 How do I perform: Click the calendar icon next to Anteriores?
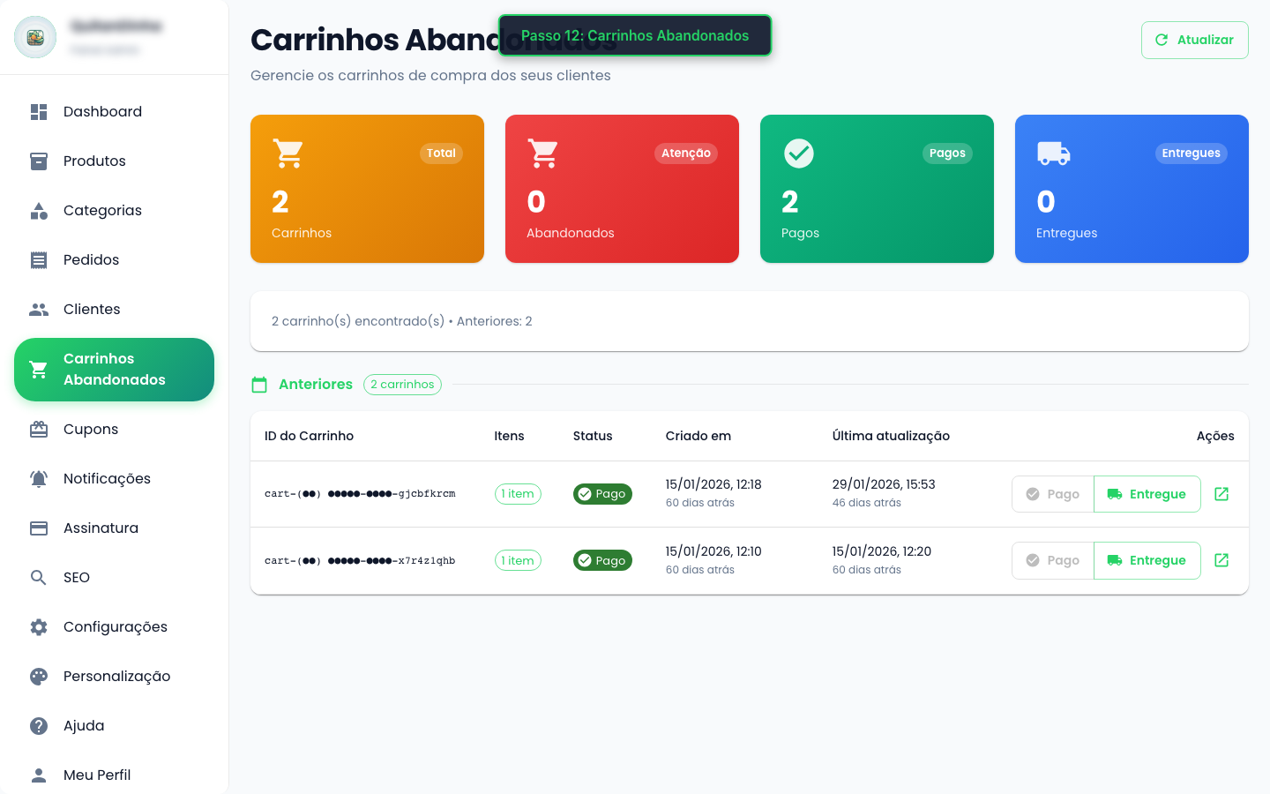[x=259, y=385]
